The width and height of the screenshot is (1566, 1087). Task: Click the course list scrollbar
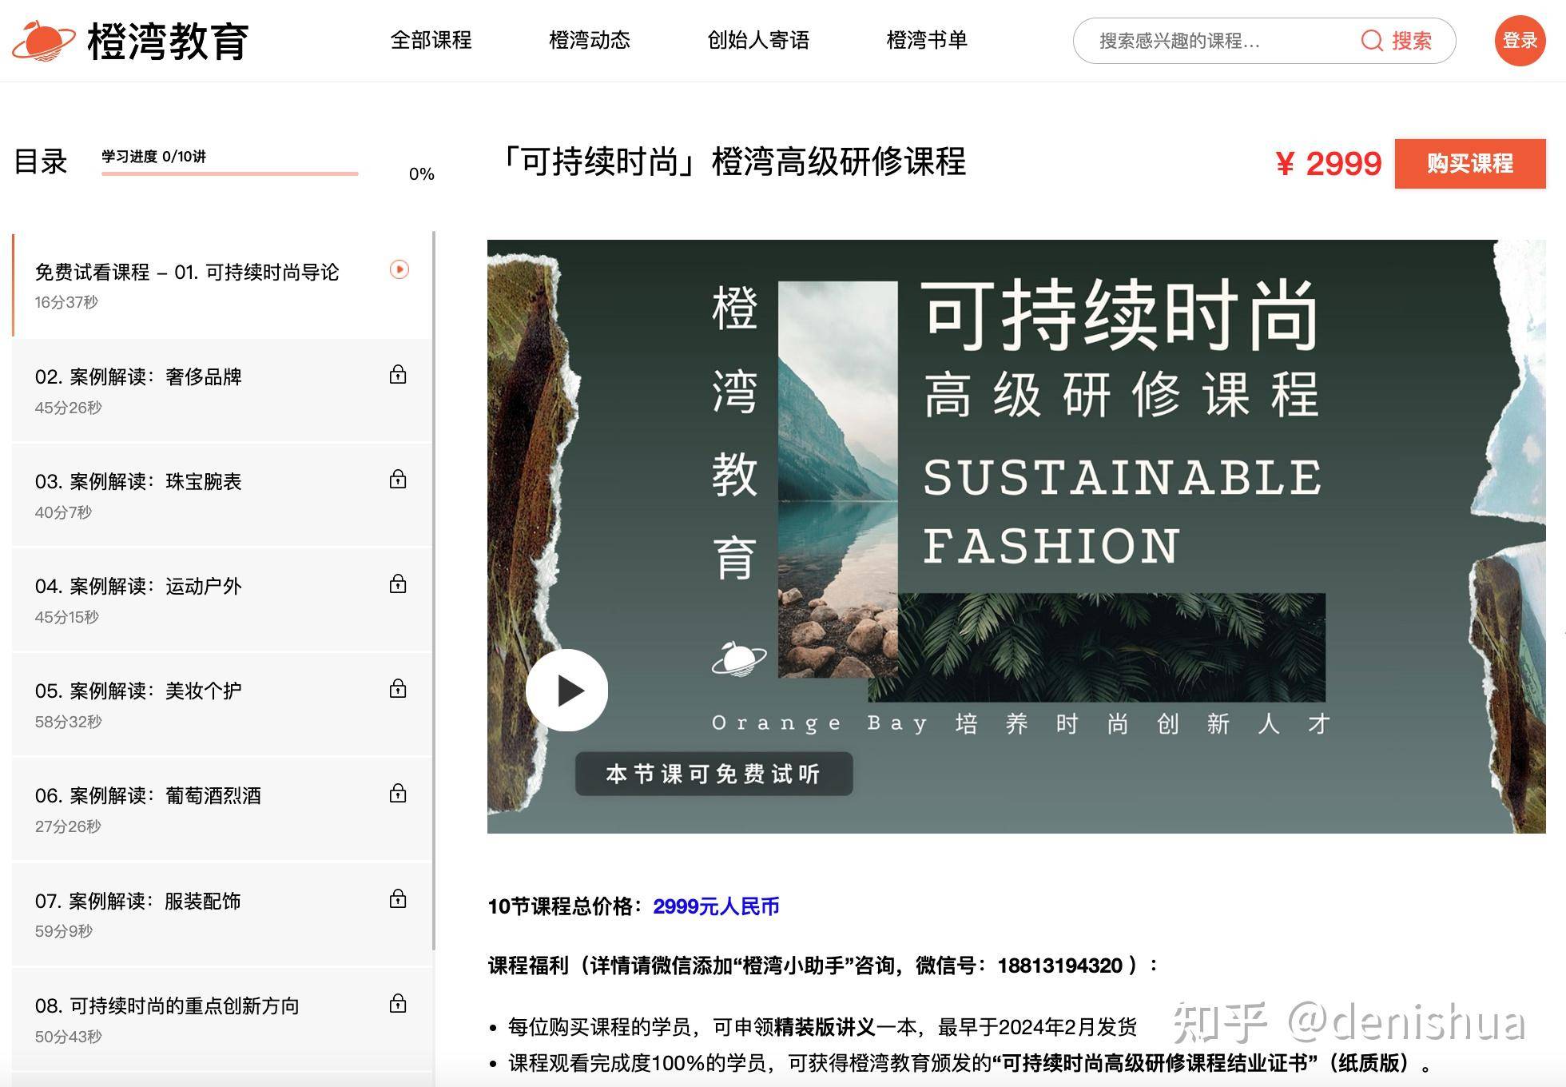(x=434, y=591)
